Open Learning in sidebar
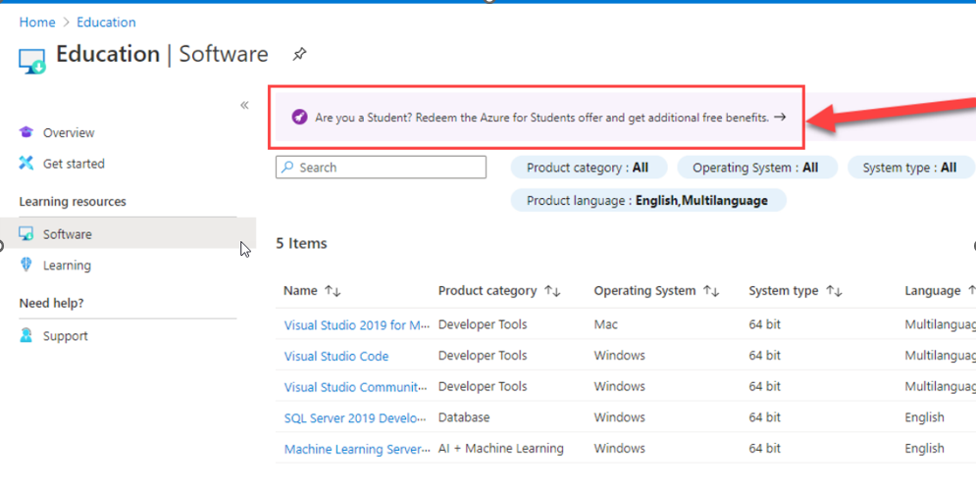The width and height of the screenshot is (976, 487). pos(67,266)
